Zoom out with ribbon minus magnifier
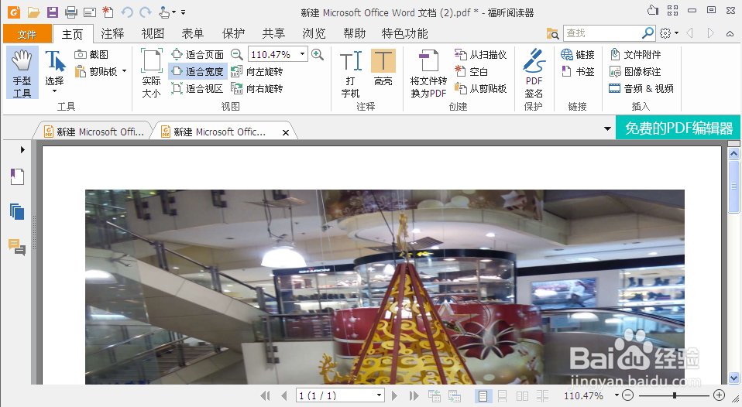 pyautogui.click(x=236, y=54)
